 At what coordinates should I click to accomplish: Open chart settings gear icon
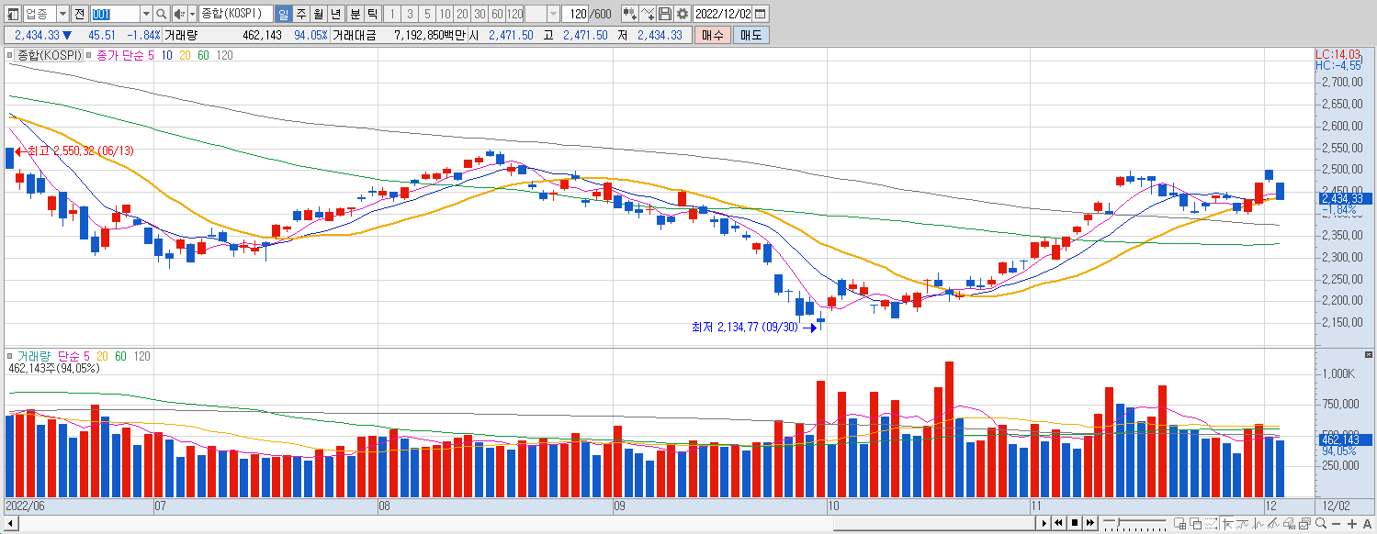[x=683, y=14]
